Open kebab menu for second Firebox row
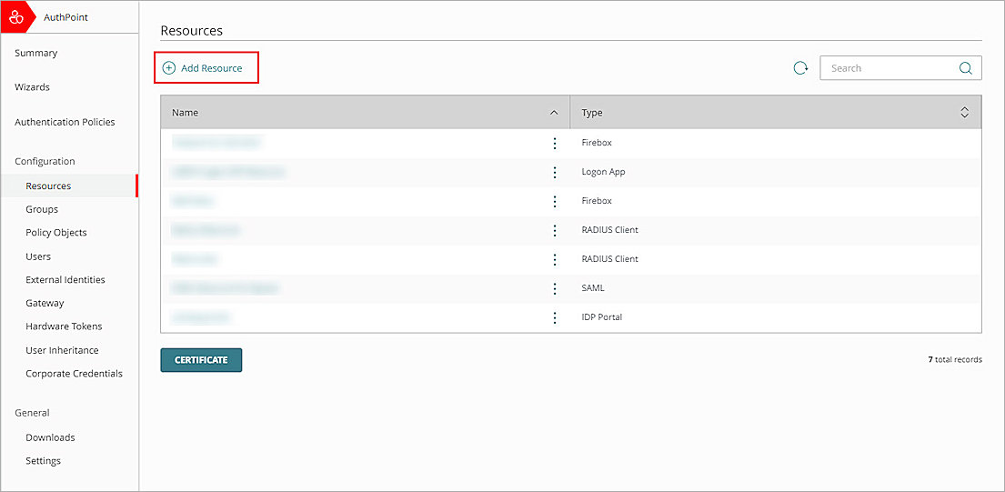This screenshot has width=1005, height=492. coord(555,201)
